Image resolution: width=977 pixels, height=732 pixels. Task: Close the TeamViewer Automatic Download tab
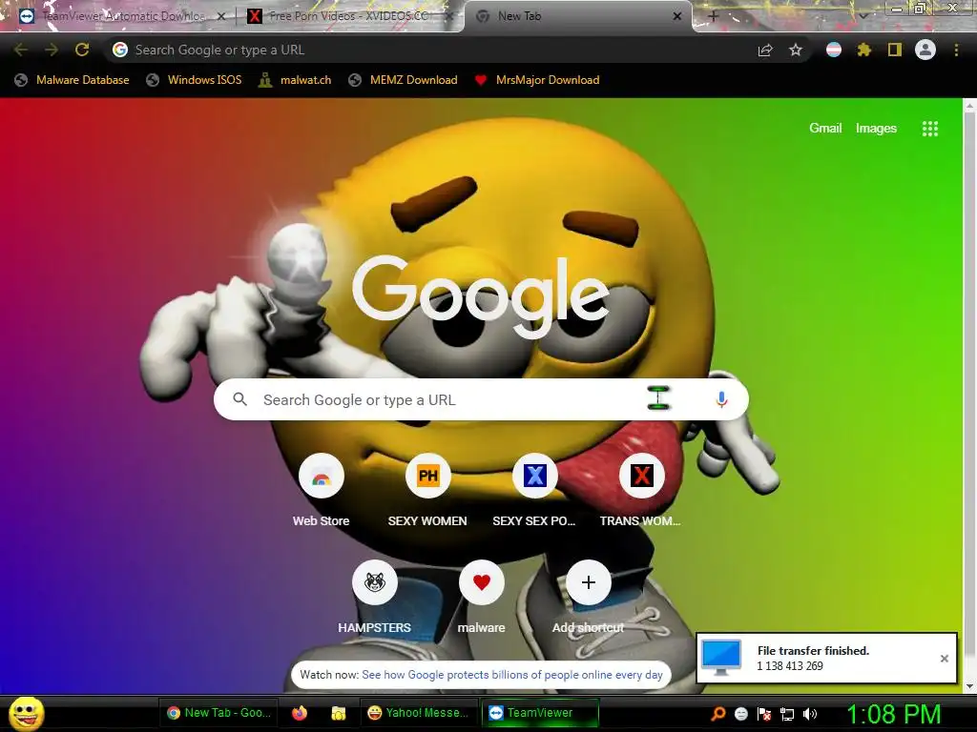tap(220, 17)
